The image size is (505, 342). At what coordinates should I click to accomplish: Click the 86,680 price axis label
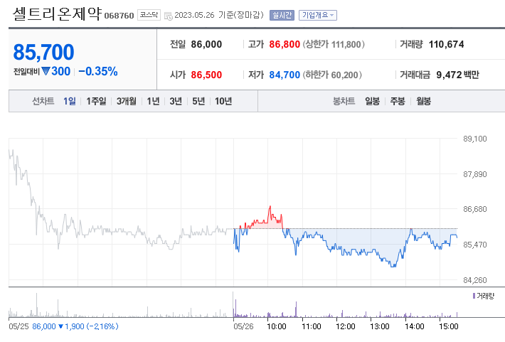[474, 209]
